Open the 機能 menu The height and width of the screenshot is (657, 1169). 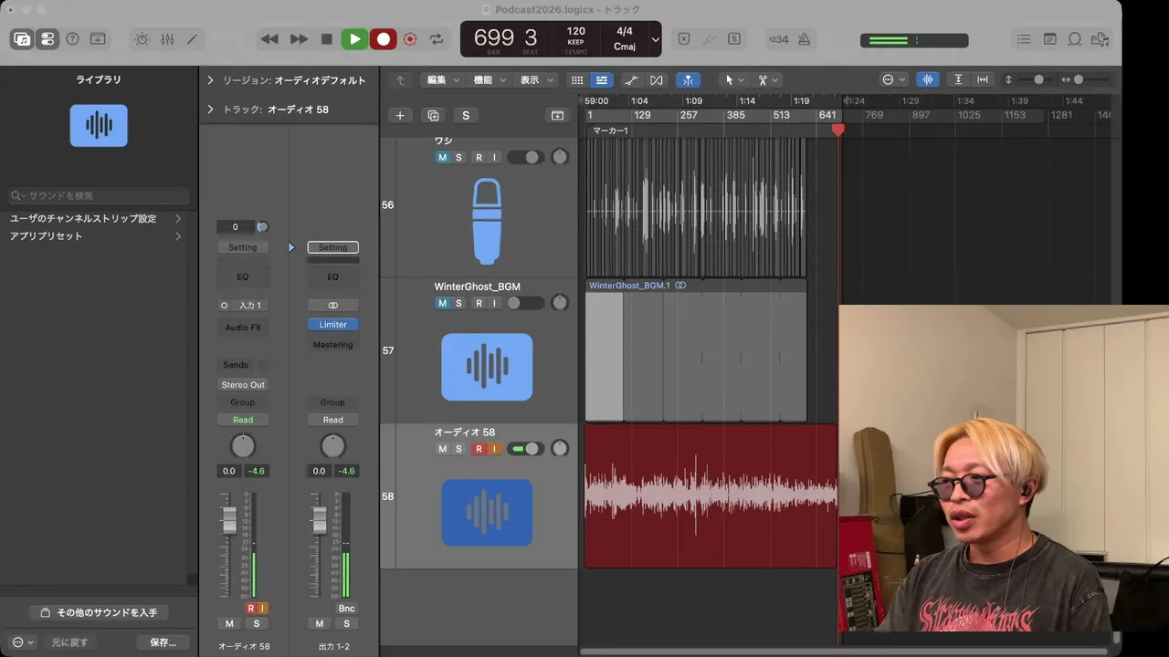[489, 80]
